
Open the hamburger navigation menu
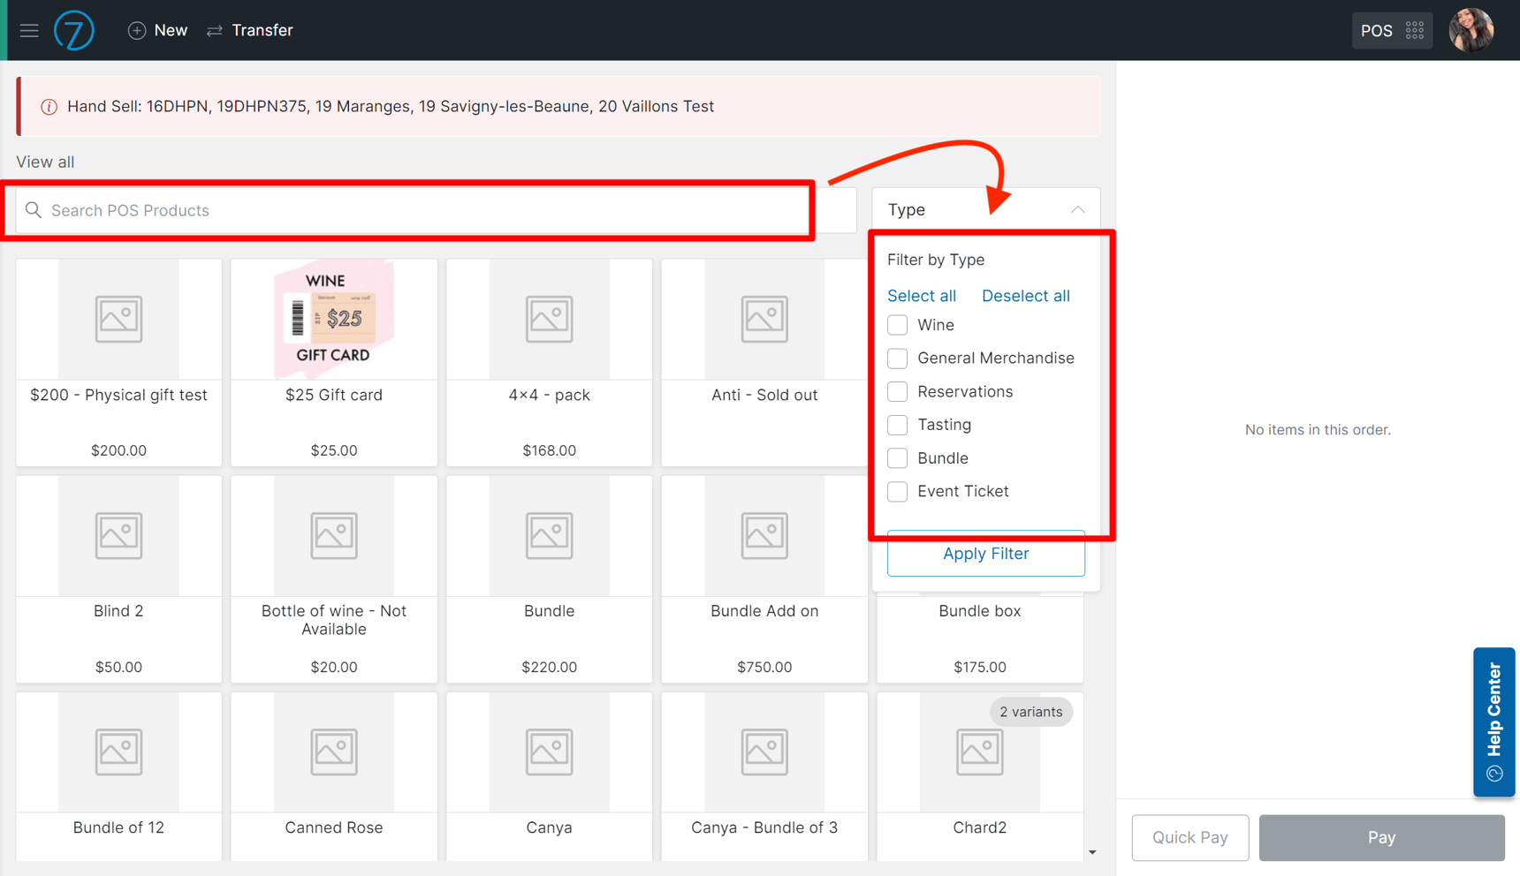point(29,31)
